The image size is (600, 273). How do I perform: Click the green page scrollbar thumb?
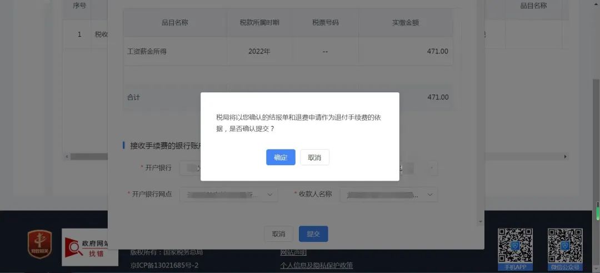[x=598, y=210]
